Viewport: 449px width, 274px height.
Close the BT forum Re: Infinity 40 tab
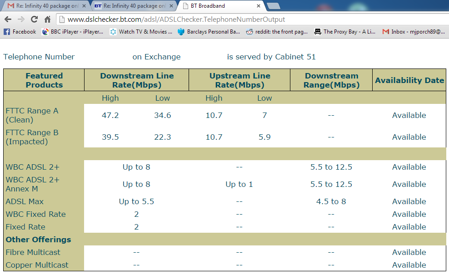(x=171, y=6)
